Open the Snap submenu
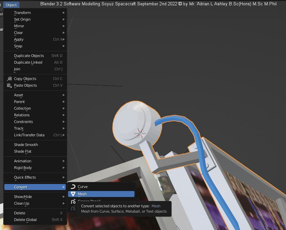Image resolution: width=286 pixels, height=230 pixels. pyautogui.click(x=35, y=46)
